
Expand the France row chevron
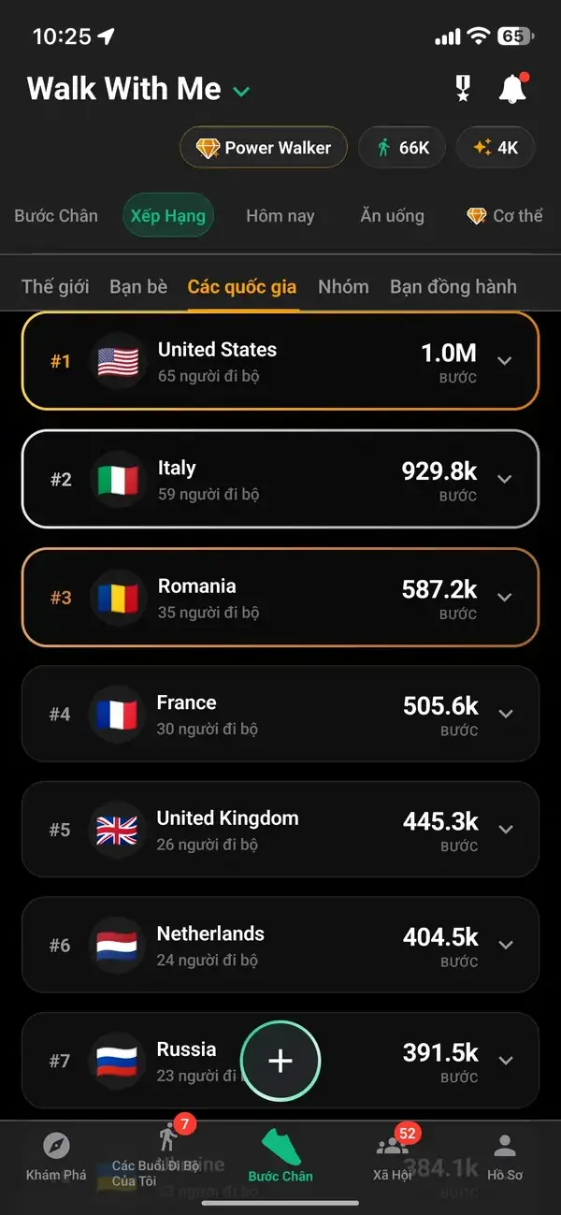click(x=506, y=714)
